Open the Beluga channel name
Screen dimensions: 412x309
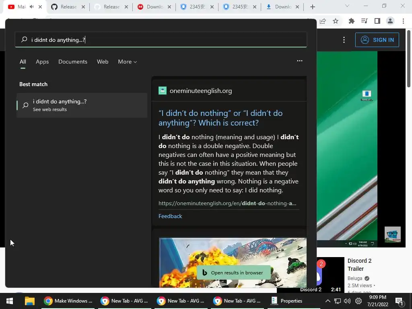(x=355, y=278)
